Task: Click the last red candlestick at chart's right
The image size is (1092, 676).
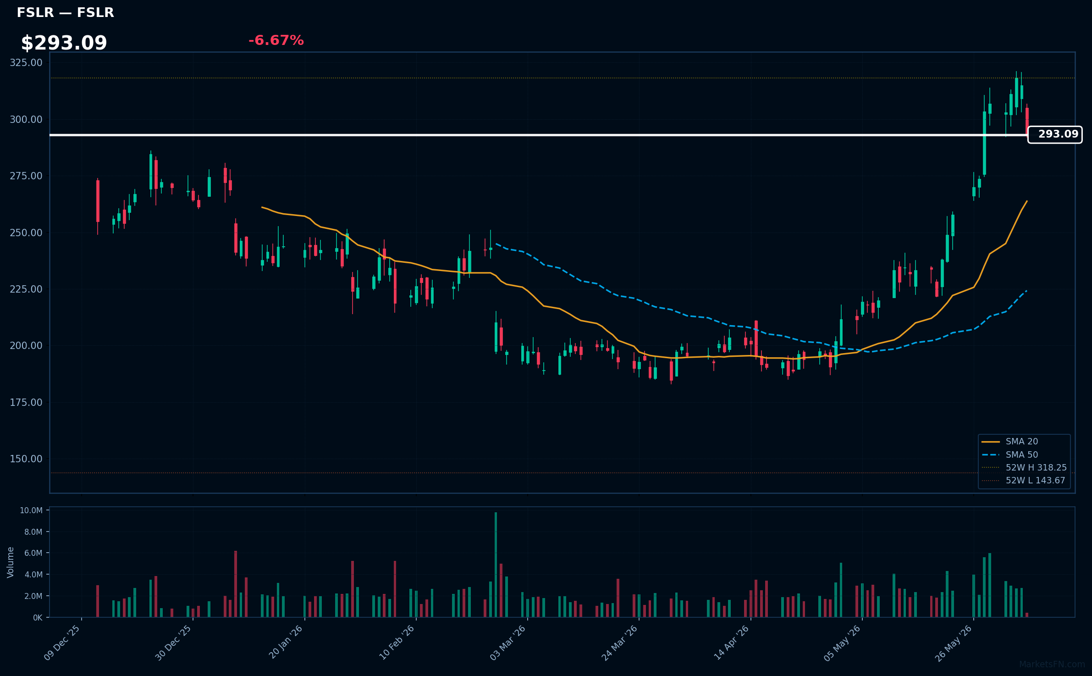Action: 1027,120
